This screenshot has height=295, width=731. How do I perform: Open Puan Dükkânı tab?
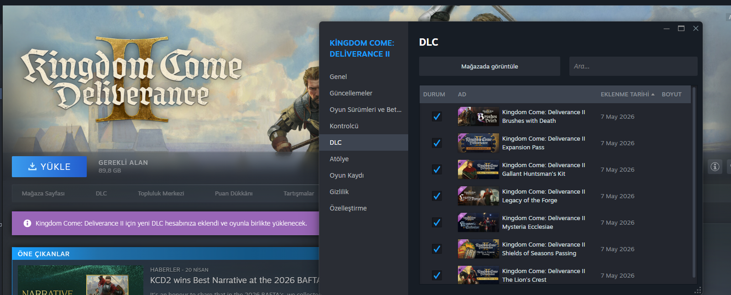[234, 194]
